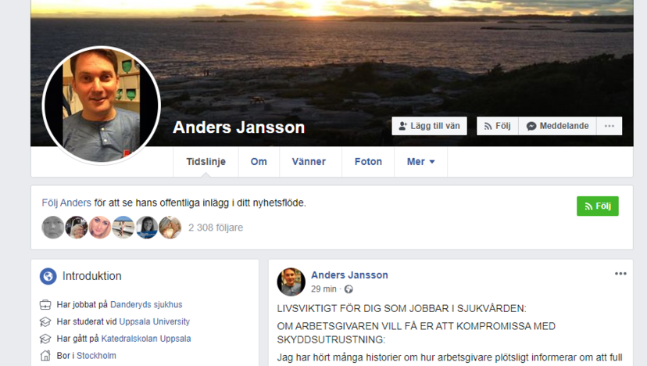The height and width of the screenshot is (366, 647).
Task: Click the Lägg till vän button
Action: point(429,126)
